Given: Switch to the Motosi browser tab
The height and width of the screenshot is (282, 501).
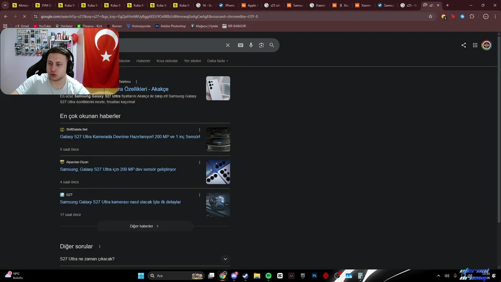Looking at the screenshot, I should [21, 5].
